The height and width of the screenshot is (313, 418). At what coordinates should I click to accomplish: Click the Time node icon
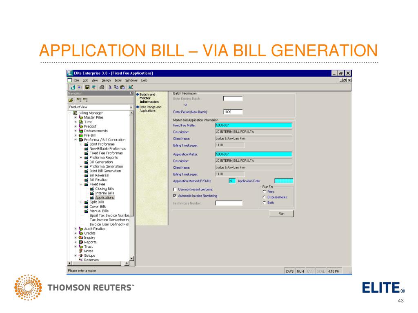click(81, 122)
